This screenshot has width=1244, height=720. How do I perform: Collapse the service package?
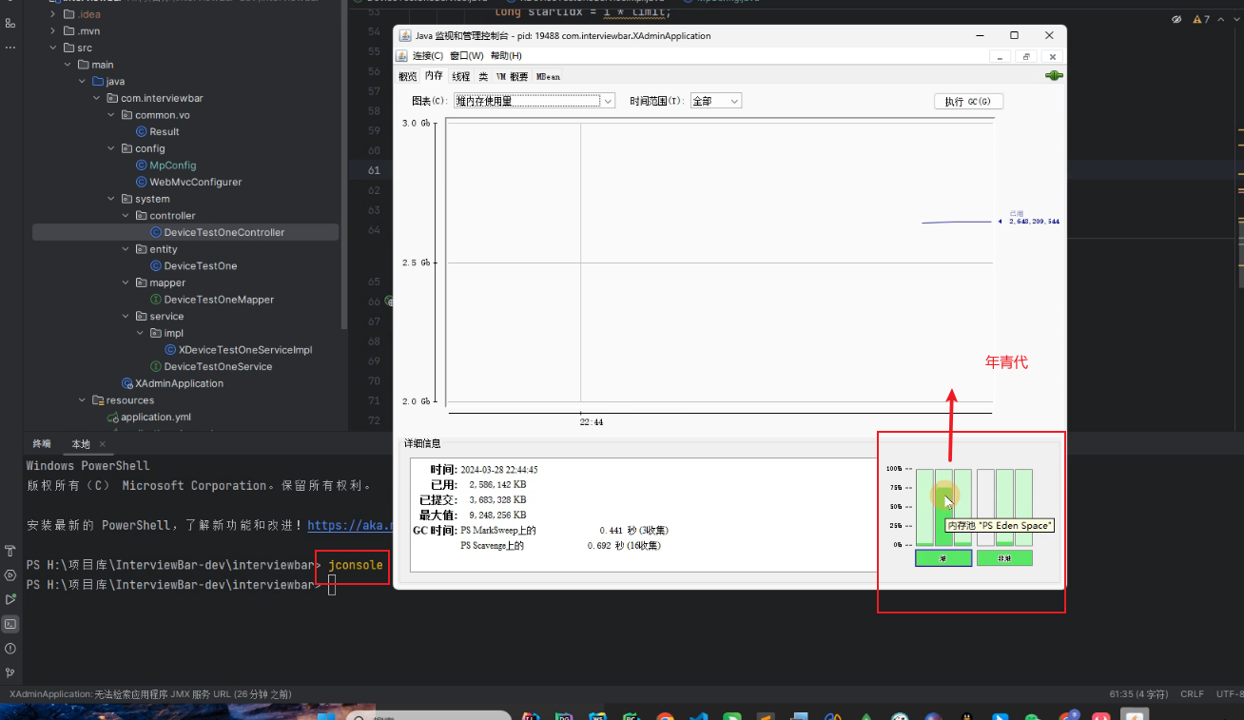[126, 316]
